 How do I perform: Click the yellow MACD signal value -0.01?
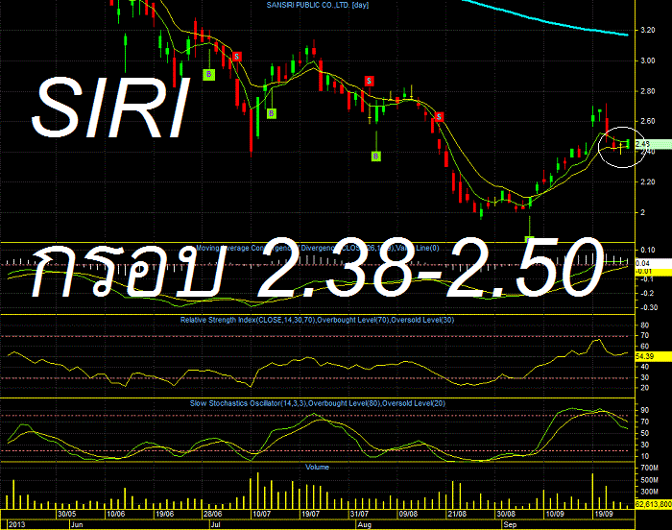tap(653, 271)
